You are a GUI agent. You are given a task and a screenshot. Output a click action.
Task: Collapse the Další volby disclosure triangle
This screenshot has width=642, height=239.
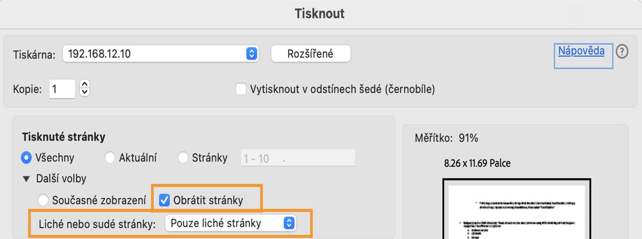(27, 179)
